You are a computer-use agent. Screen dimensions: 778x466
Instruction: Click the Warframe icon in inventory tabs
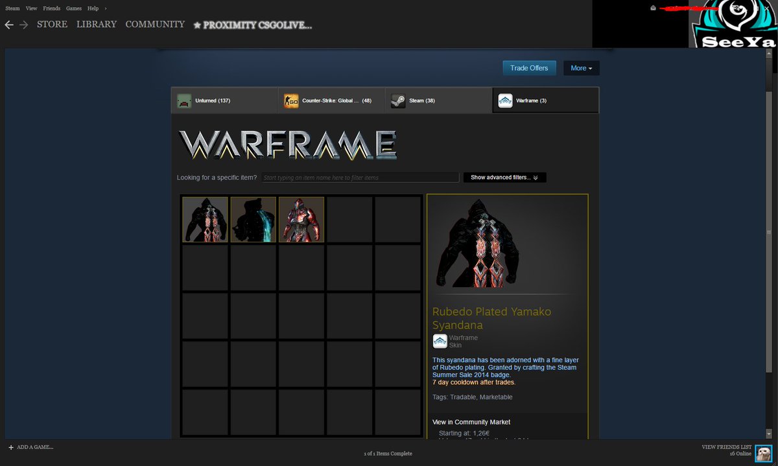click(x=505, y=101)
